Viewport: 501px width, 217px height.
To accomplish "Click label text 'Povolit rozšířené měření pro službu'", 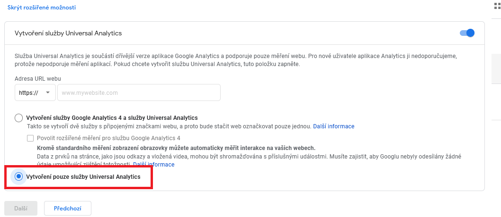I will coord(83,138).
